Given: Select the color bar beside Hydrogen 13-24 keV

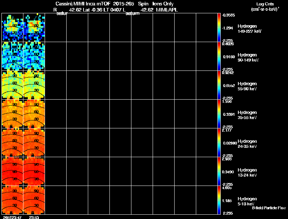Looking at the screenshot, I should point(219,171).
